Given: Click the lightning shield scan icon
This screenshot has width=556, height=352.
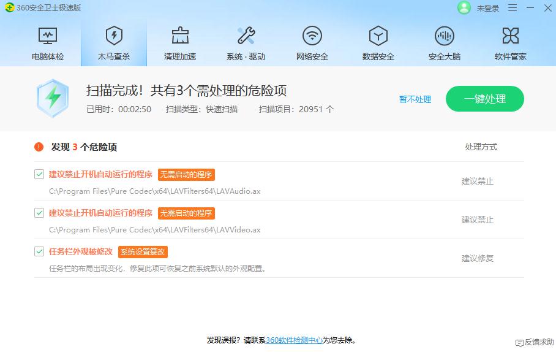Looking at the screenshot, I should coord(53,98).
